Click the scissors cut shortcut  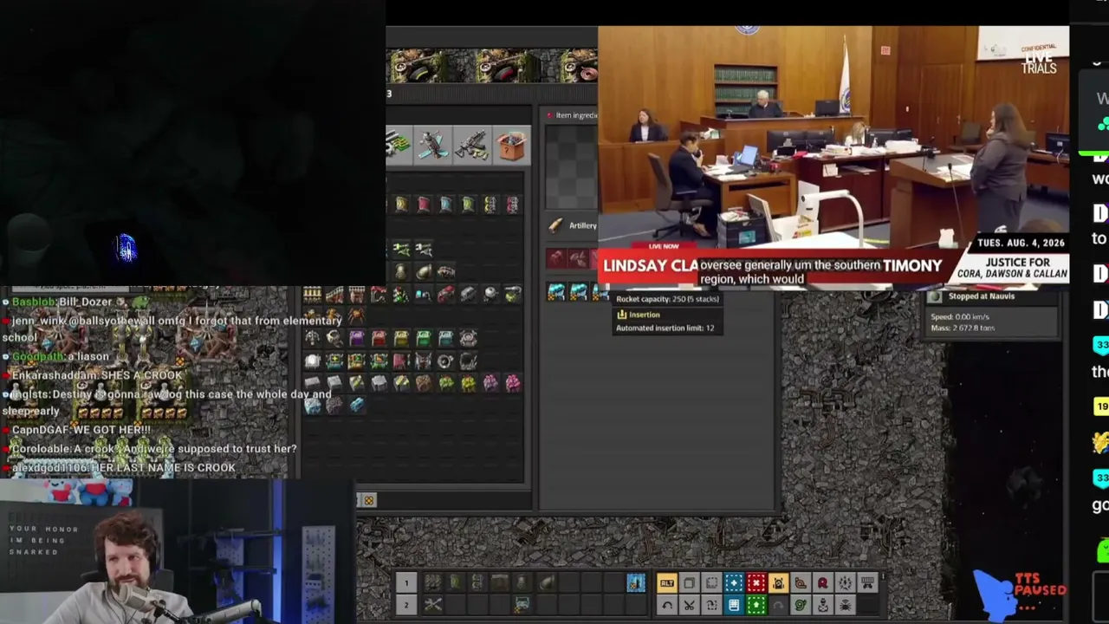[689, 605]
